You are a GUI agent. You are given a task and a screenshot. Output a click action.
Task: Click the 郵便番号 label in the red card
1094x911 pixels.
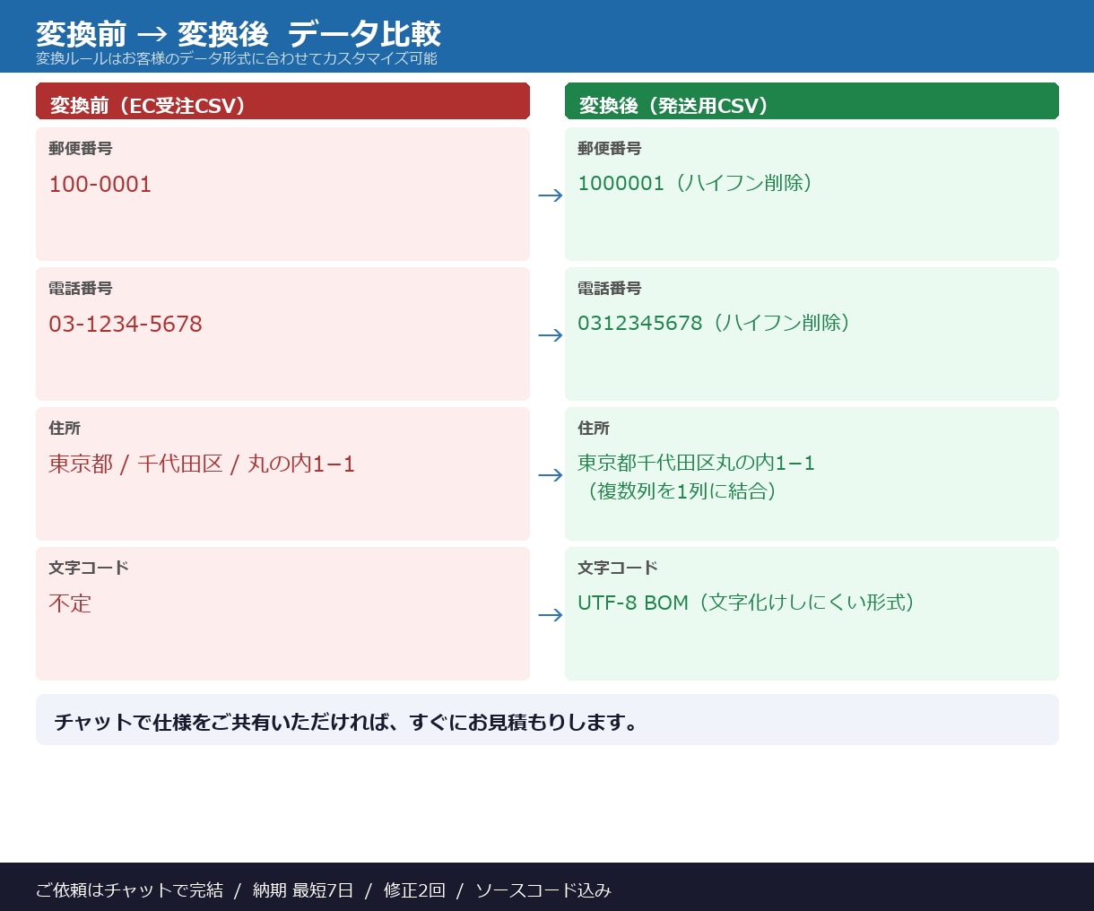tap(81, 149)
